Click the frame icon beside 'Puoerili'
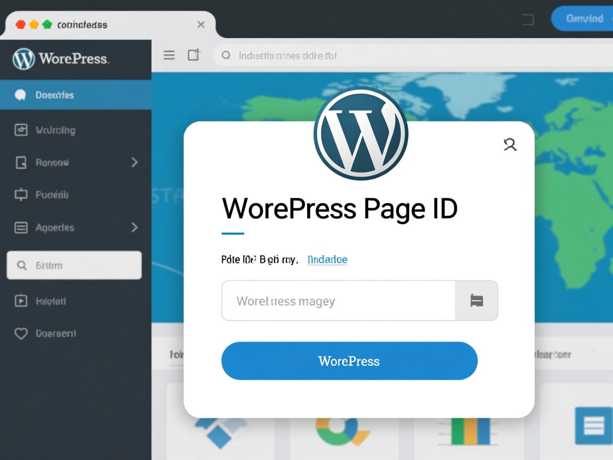 pyautogui.click(x=20, y=195)
